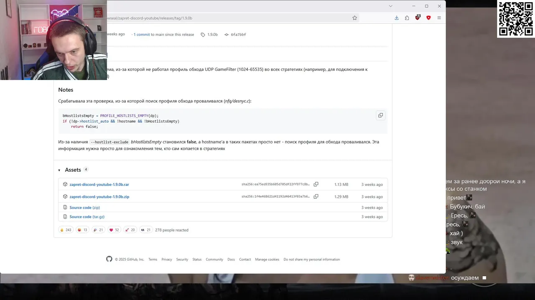
Task: Download Source code (tar.gz)
Action: pyautogui.click(x=87, y=217)
